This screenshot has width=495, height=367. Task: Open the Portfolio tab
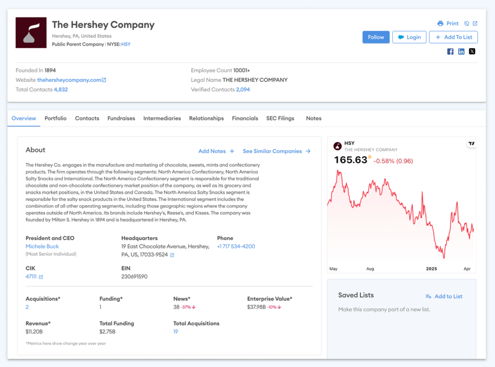56,118
